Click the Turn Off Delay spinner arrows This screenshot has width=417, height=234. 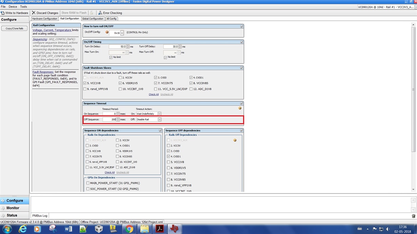[180, 47]
